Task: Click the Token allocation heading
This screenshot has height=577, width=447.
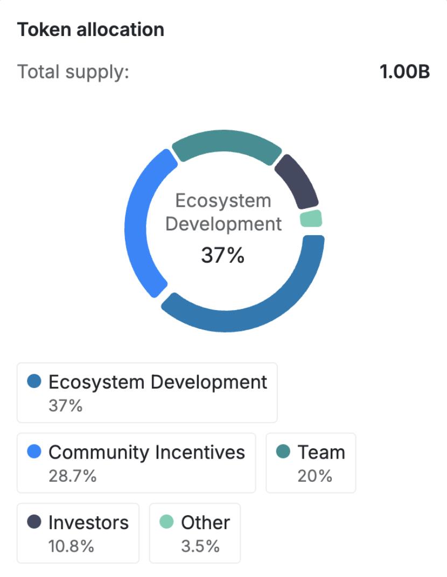Action: [x=90, y=30]
